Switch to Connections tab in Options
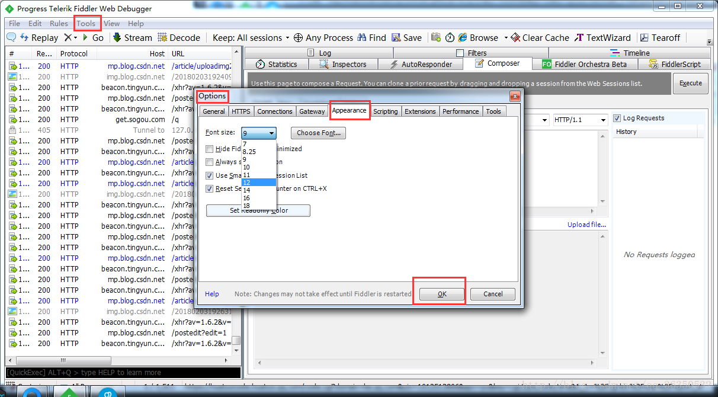 pos(275,111)
